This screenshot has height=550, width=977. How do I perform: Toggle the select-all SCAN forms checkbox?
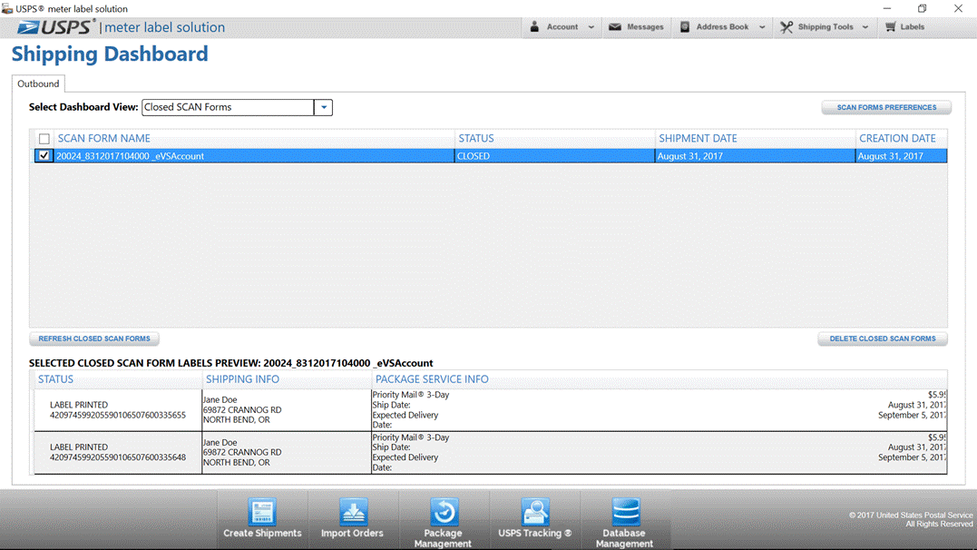pos(44,139)
